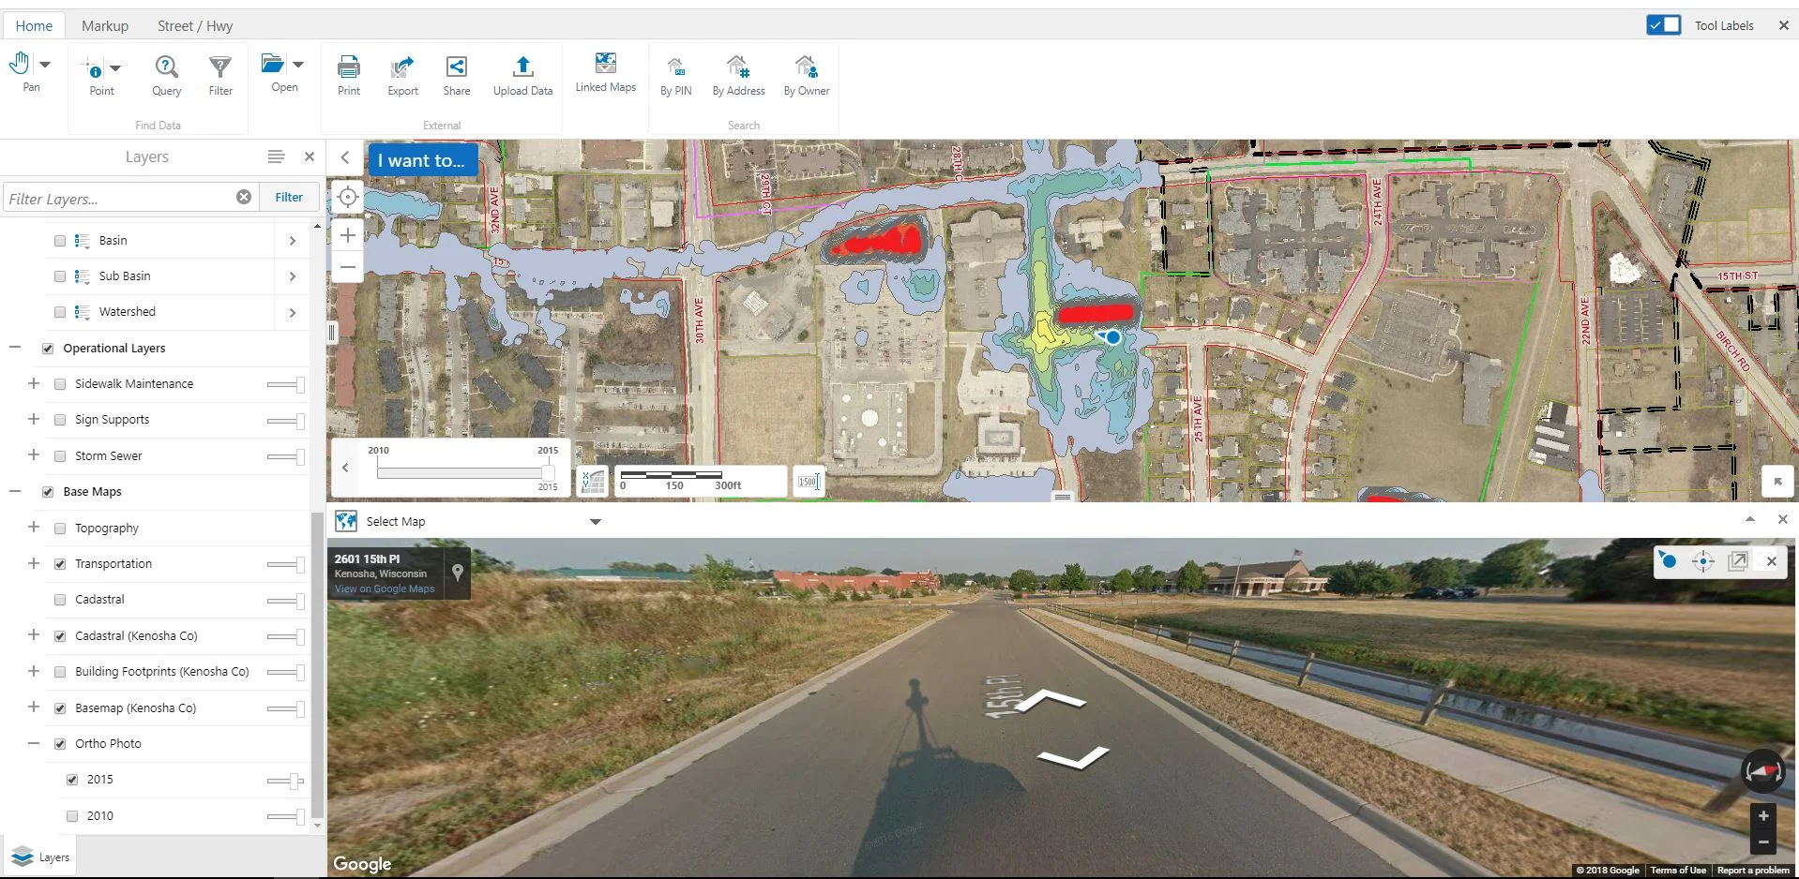Adjust the Sign Supports transparency slider
Viewport: 1799px width, 879px height.
tap(285, 421)
